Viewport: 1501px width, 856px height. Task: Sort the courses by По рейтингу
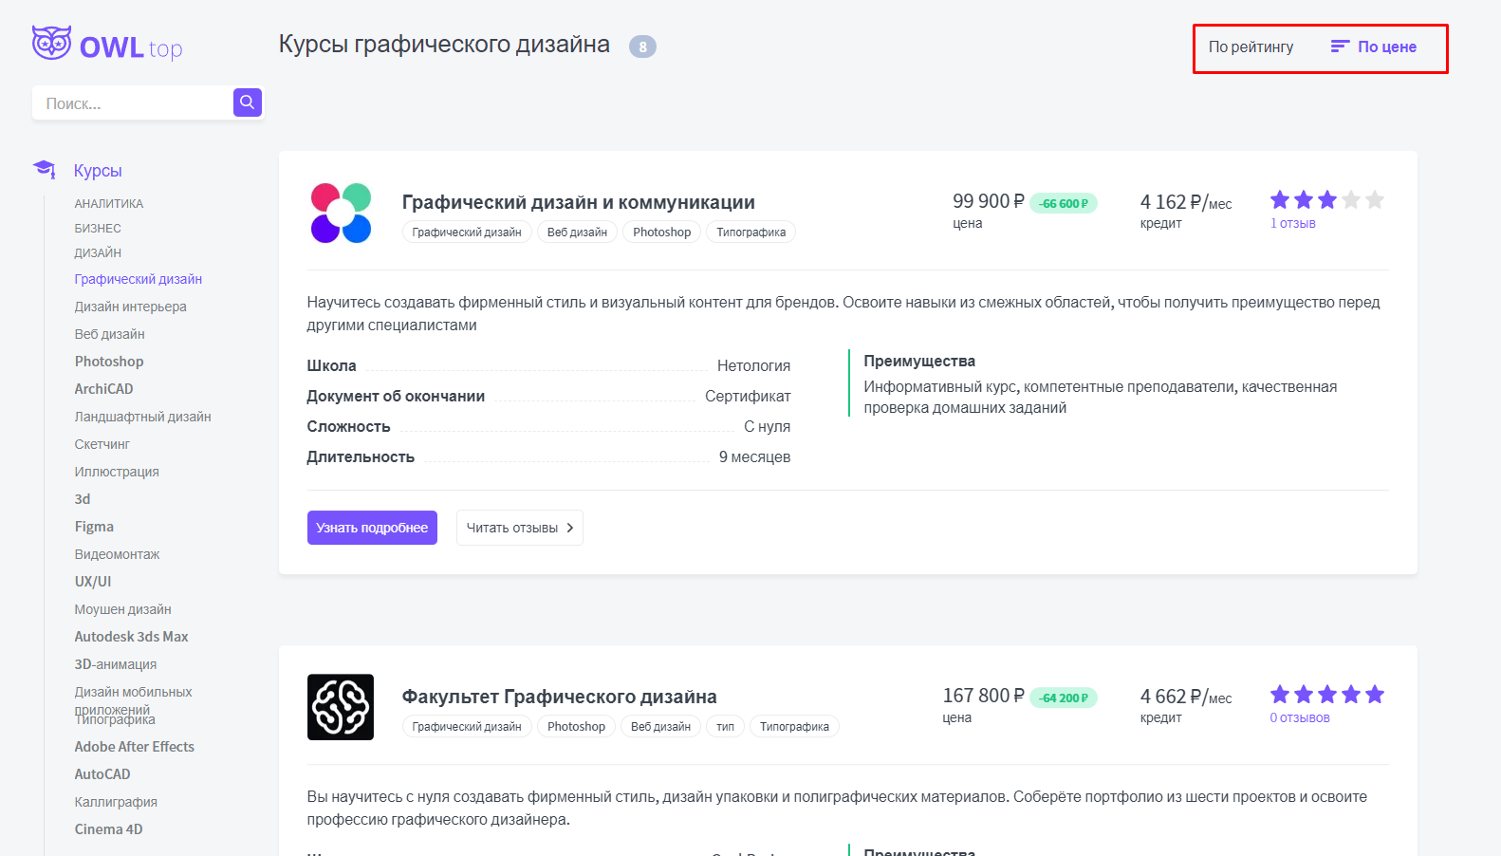click(x=1251, y=47)
